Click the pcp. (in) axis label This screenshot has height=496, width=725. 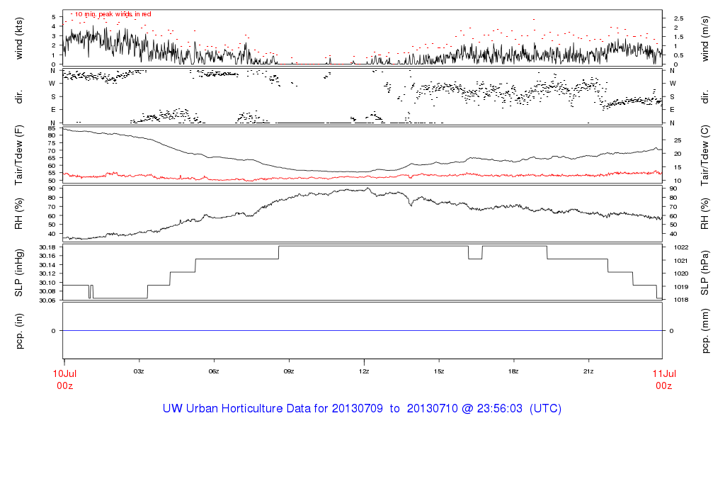(x=19, y=331)
